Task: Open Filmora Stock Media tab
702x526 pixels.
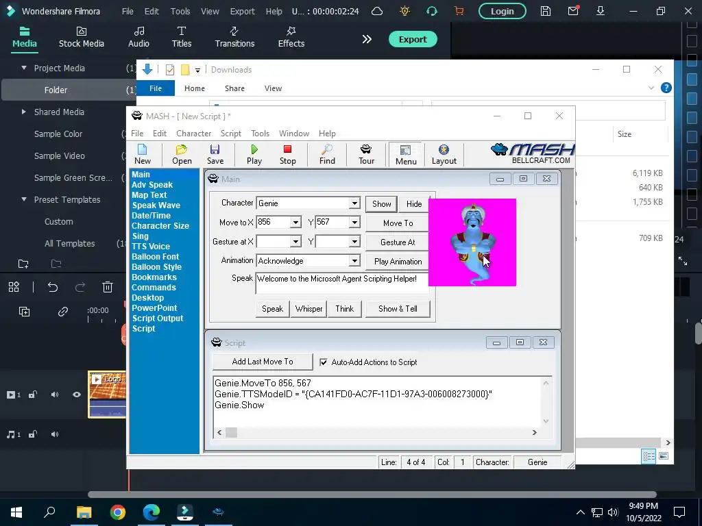Action: click(x=82, y=38)
